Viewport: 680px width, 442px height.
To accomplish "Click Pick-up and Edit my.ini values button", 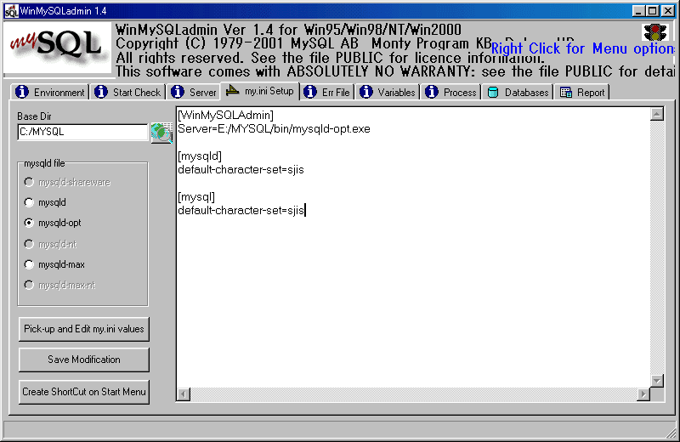I will pyautogui.click(x=84, y=329).
